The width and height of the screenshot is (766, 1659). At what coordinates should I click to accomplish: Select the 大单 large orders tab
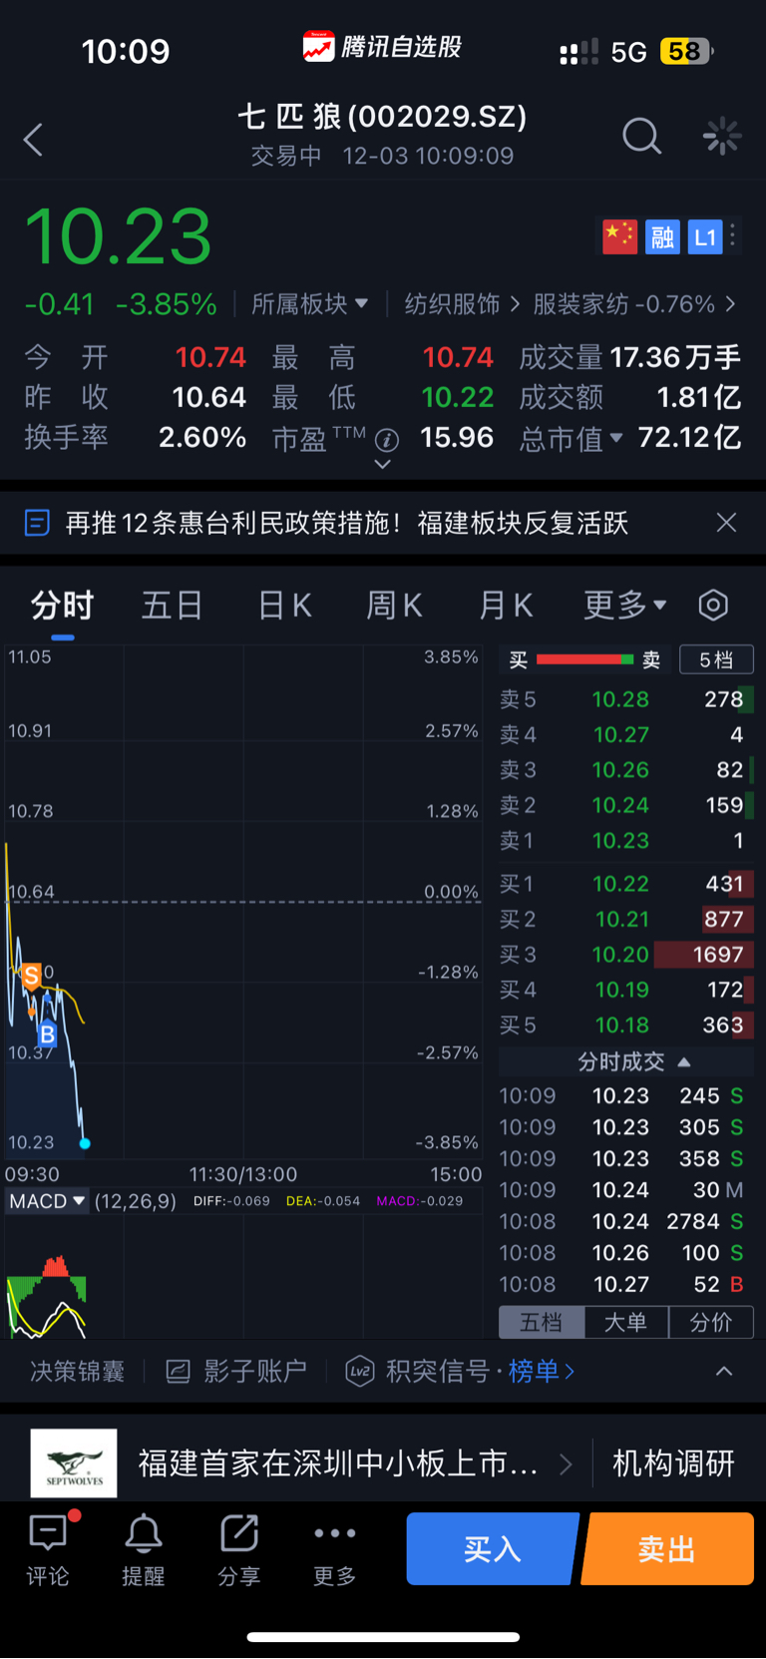(625, 1322)
